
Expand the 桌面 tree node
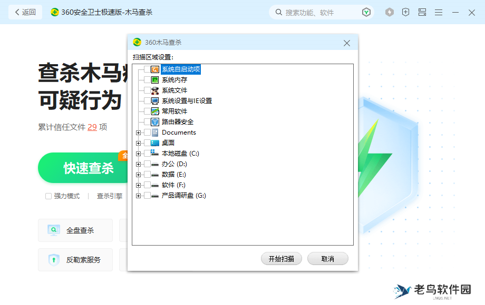(138, 143)
